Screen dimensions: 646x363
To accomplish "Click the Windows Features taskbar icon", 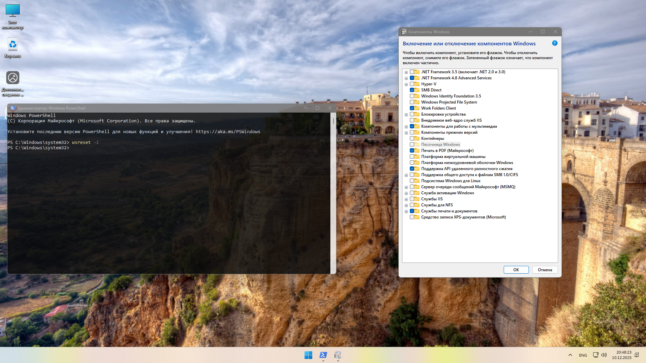I will click(x=338, y=355).
